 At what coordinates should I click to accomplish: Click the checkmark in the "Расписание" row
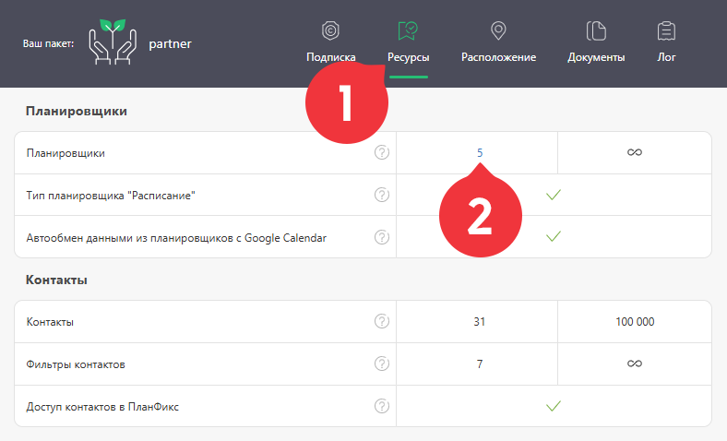554,195
